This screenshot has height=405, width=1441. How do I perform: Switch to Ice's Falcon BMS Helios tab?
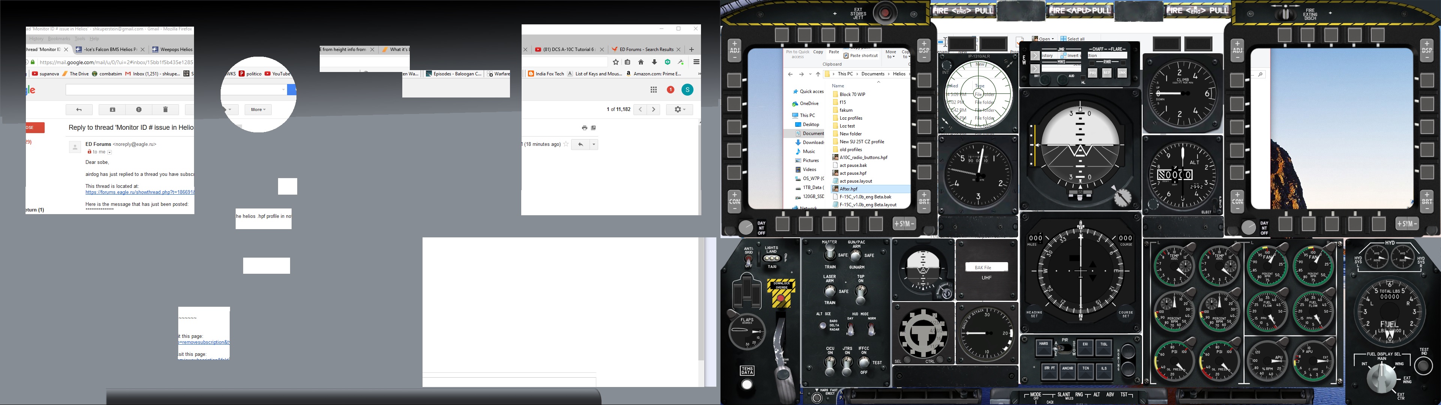click(110, 49)
